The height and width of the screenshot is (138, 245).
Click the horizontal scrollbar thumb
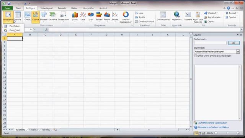[x=149, y=130]
